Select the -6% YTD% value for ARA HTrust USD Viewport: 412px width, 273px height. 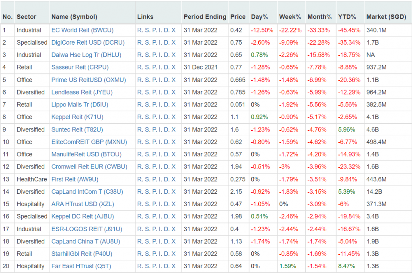point(343,204)
